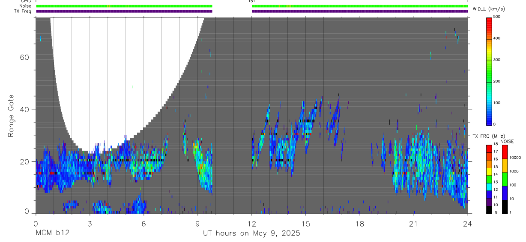Viewport: 526px width, 242px height.
Task: Click the CPID value 151
Action: pyautogui.click(x=251, y=1)
